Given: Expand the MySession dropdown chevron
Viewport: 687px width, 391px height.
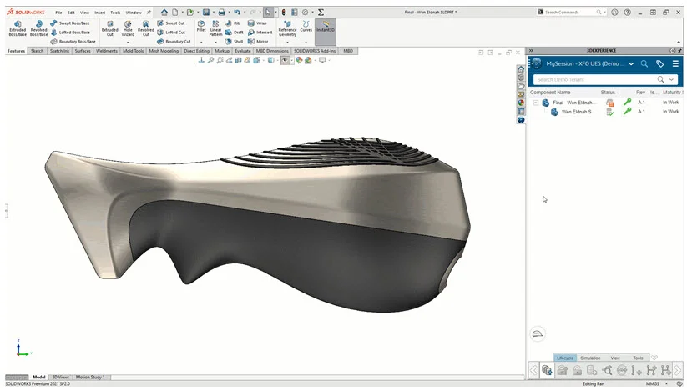Looking at the screenshot, I should coord(631,63).
